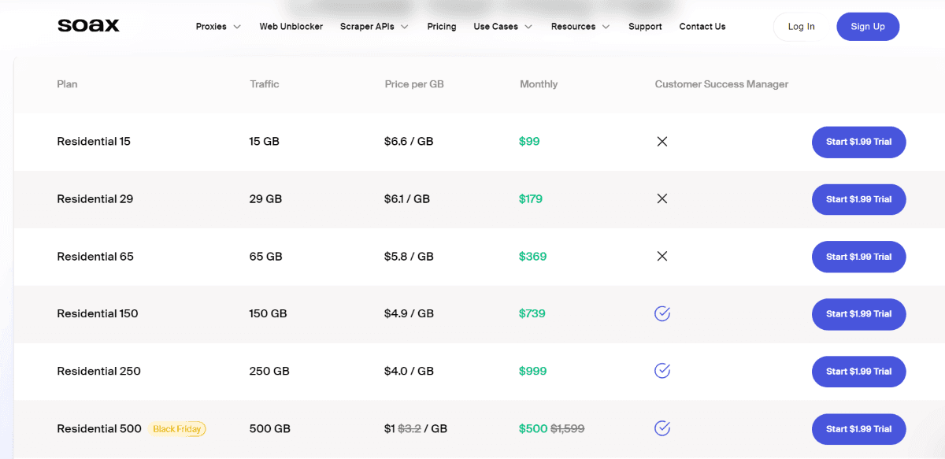Click the $369 monthly price

point(532,257)
